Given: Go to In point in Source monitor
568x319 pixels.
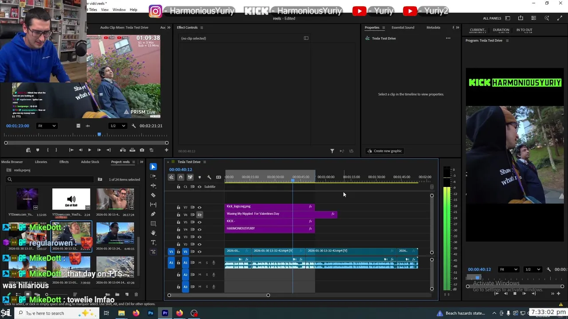Looking at the screenshot, I should 71,150.
